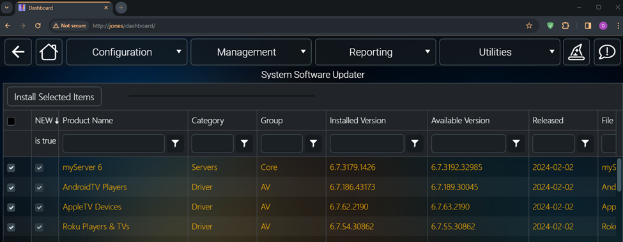Image resolution: width=623 pixels, height=242 pixels.
Task: Click the Install Selected Items button
Action: pyautogui.click(x=54, y=97)
